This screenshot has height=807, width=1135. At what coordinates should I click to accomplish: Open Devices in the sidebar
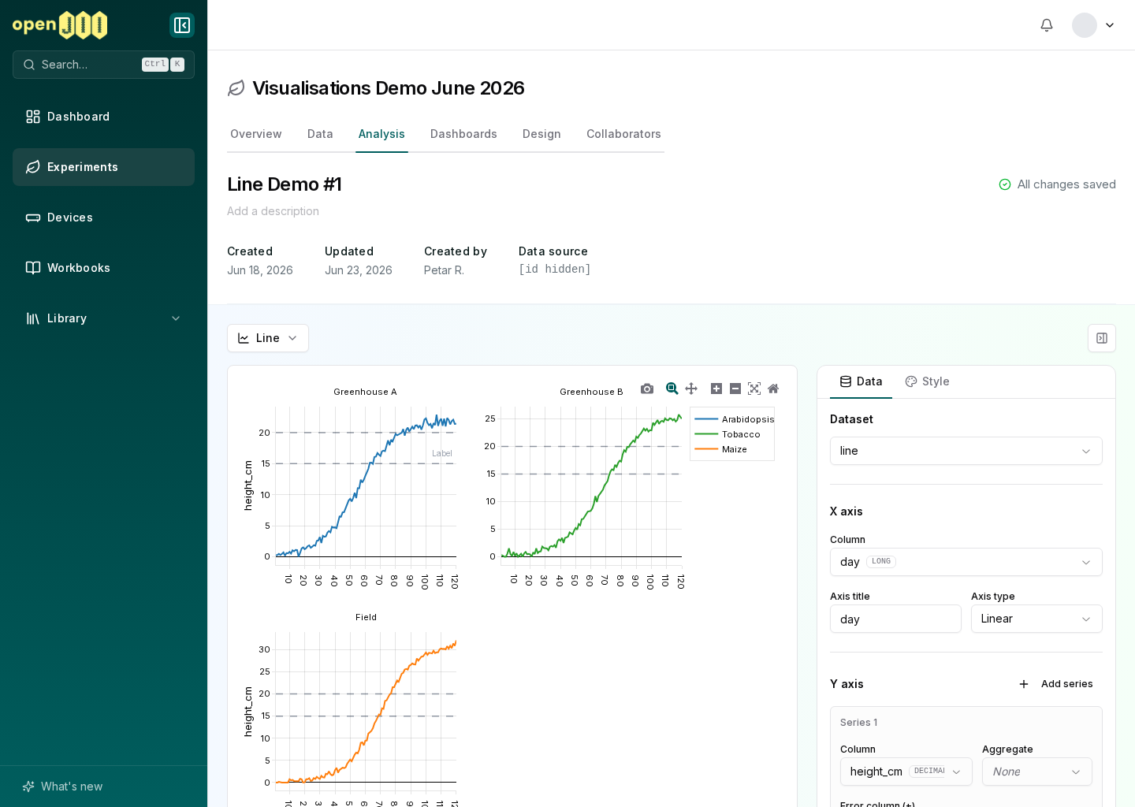pyautogui.click(x=103, y=218)
